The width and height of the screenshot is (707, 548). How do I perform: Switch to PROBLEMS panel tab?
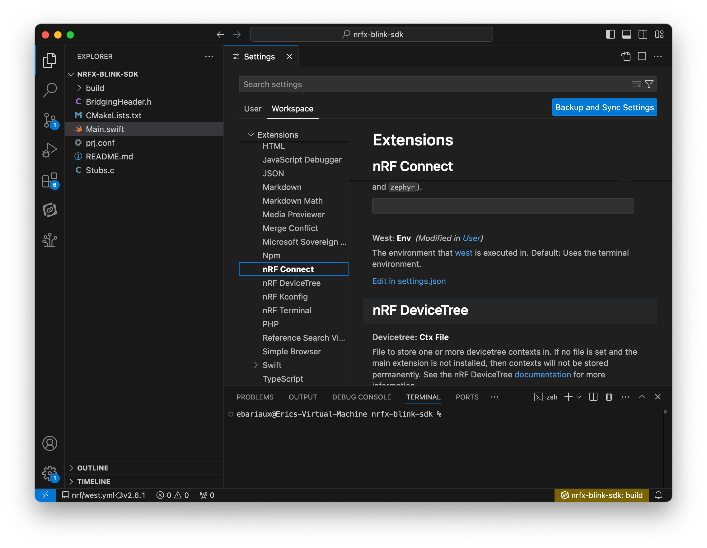coord(255,397)
